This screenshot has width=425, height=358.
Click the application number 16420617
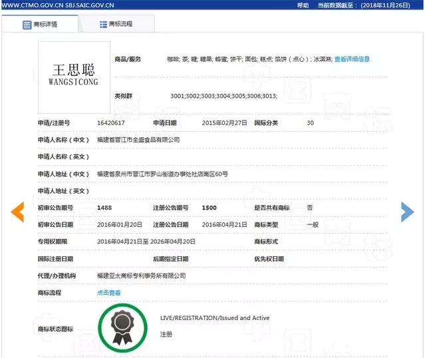coord(111,123)
